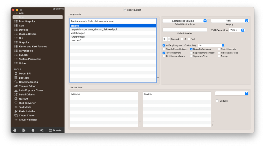
Task: Launch the Themes Editor
Action: tap(27, 86)
